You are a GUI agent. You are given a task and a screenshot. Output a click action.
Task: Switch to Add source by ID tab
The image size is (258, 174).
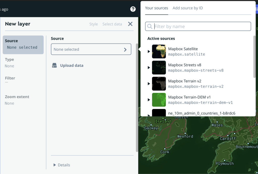click(x=188, y=8)
